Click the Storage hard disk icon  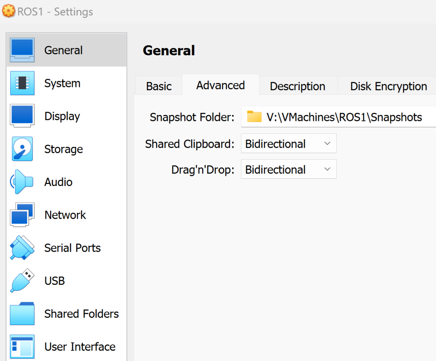(x=22, y=149)
